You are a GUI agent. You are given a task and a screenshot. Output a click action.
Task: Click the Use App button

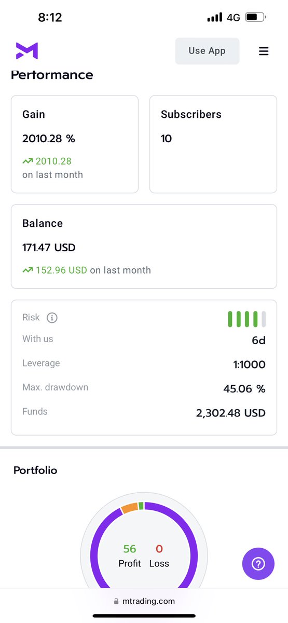(x=207, y=51)
